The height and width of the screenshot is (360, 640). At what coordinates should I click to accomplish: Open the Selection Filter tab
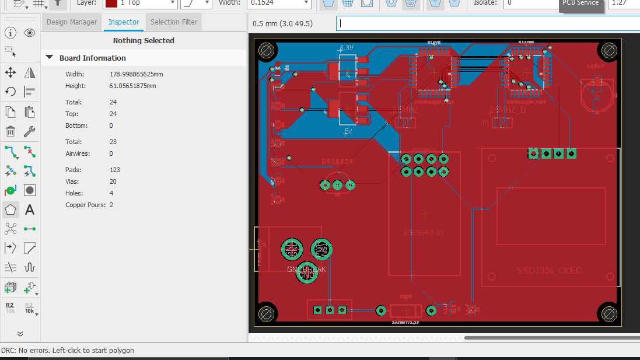click(174, 22)
